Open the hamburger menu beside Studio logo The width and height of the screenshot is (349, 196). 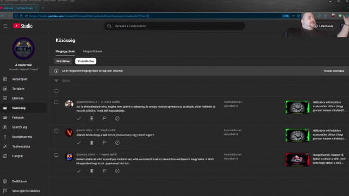point(5,26)
